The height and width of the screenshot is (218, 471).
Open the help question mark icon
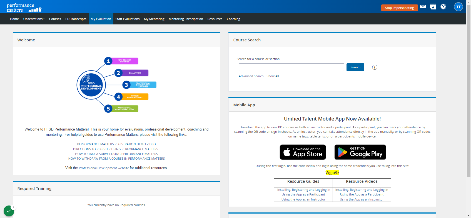pyautogui.click(x=443, y=7)
